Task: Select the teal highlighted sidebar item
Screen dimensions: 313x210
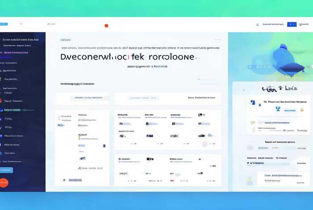Action: 12,109
